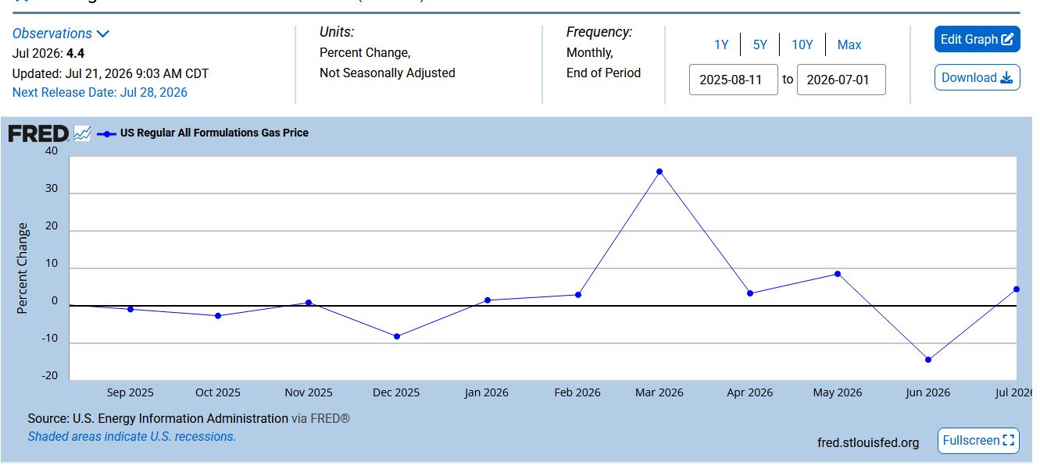The image size is (1040, 472).
Task: Click fred.stlouisfed.org text
Action: click(x=868, y=442)
